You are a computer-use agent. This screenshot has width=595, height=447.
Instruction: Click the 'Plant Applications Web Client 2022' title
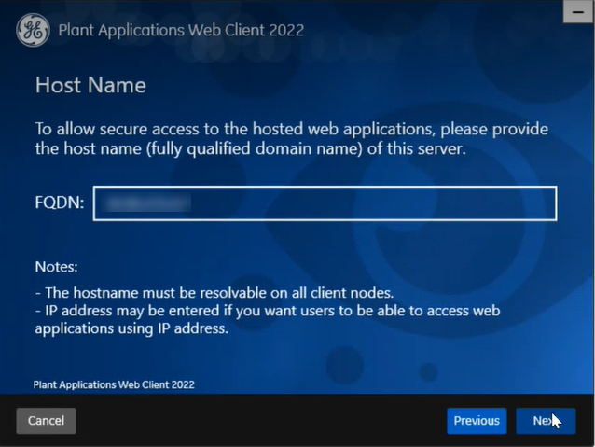point(181,31)
